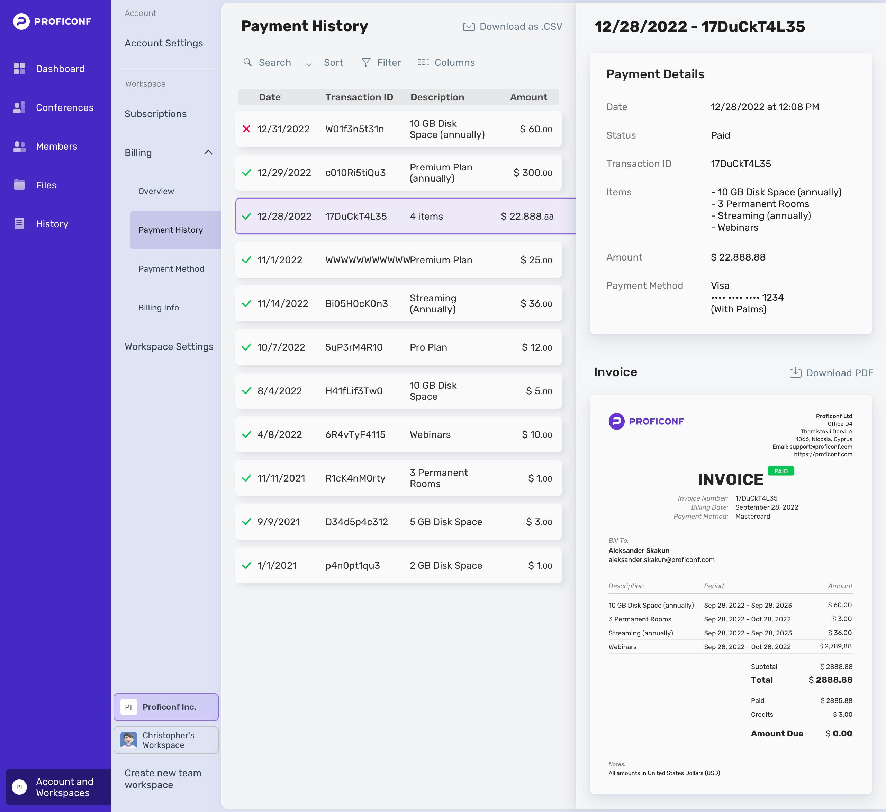Select the c010Ri5tiQu3 Premium Plan payment row

pos(399,173)
